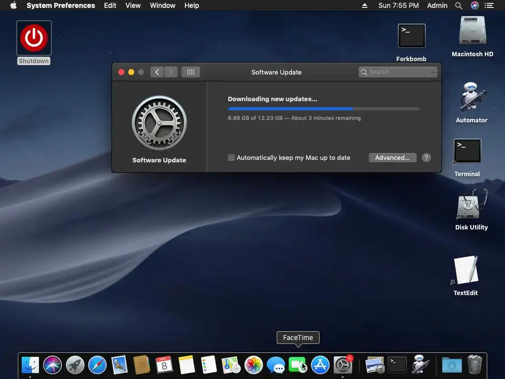Click Siri icon in menu bar
Viewport: 505px width, 379px height.
click(x=475, y=5)
